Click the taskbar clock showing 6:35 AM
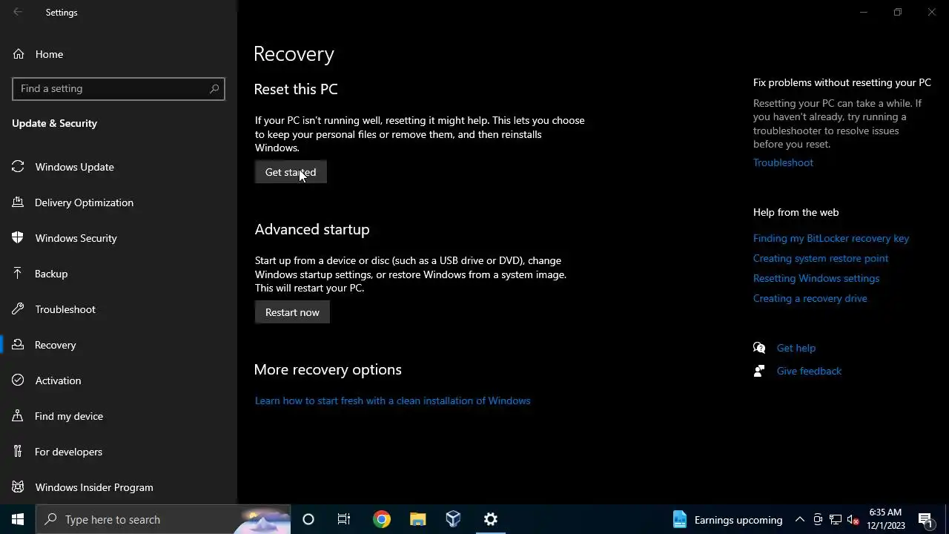 coord(886,519)
